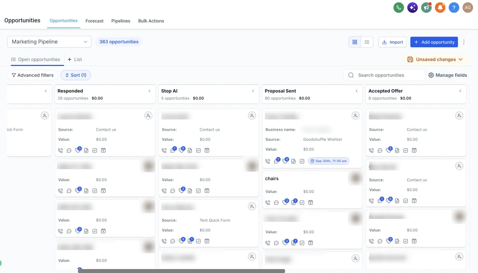Click tasks checkbox icon on first Accepted Offer card

pos(406,150)
